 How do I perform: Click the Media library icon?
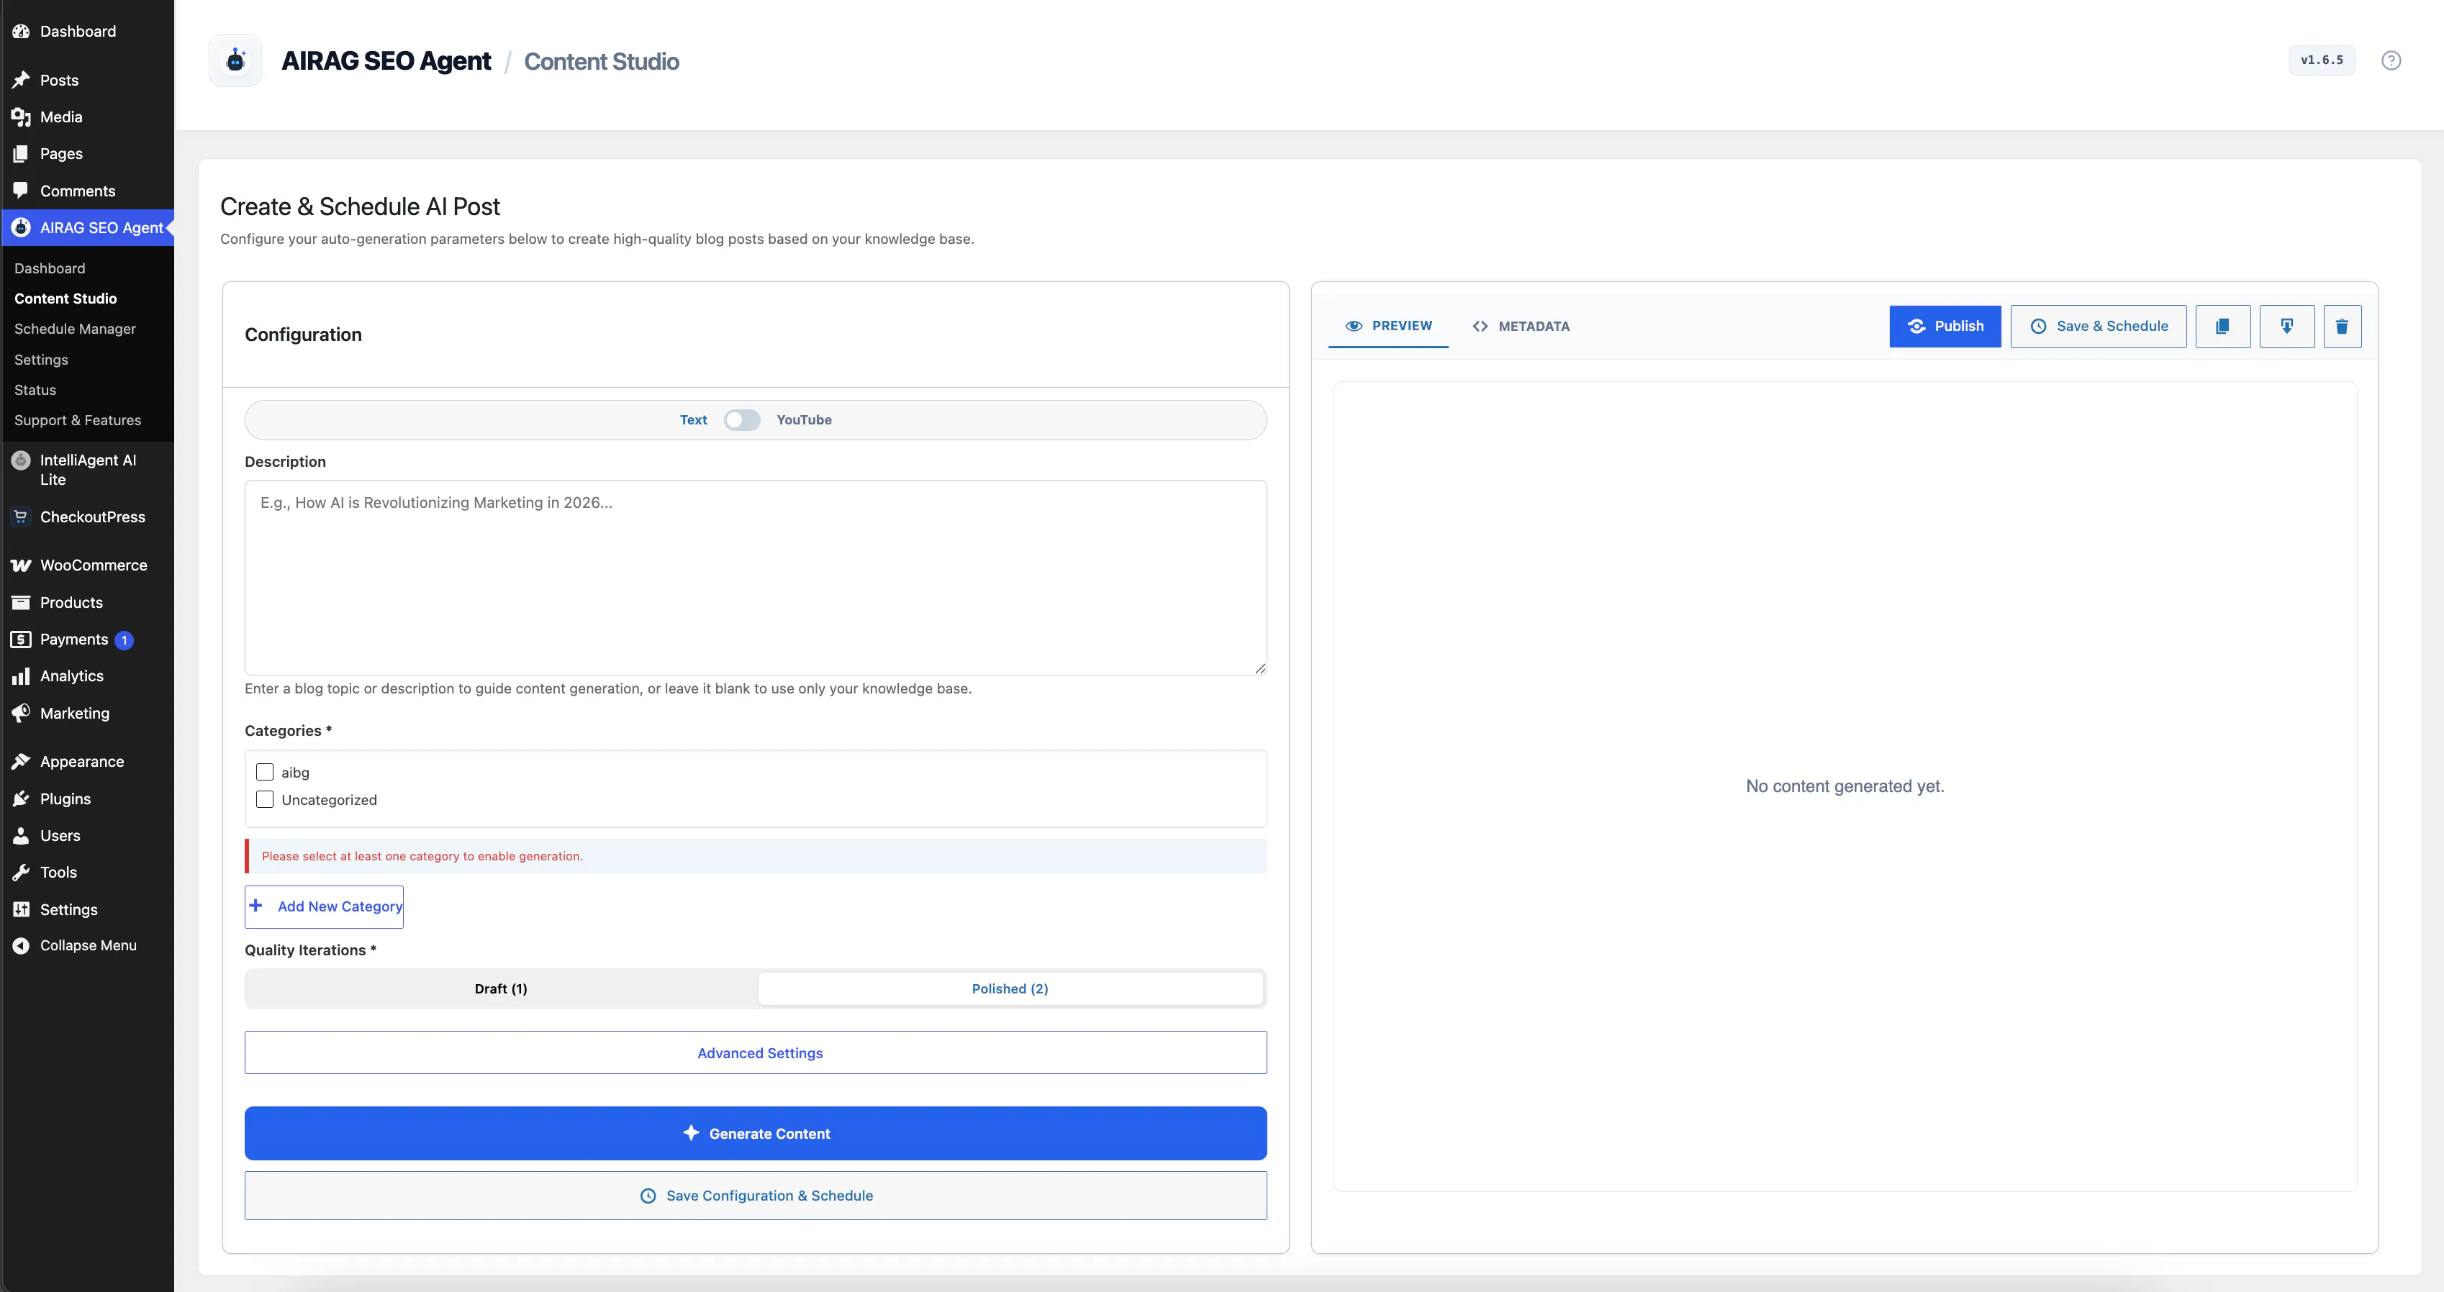21,117
